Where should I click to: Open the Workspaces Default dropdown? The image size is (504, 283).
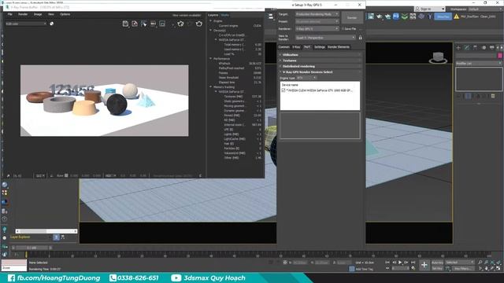(484, 9)
